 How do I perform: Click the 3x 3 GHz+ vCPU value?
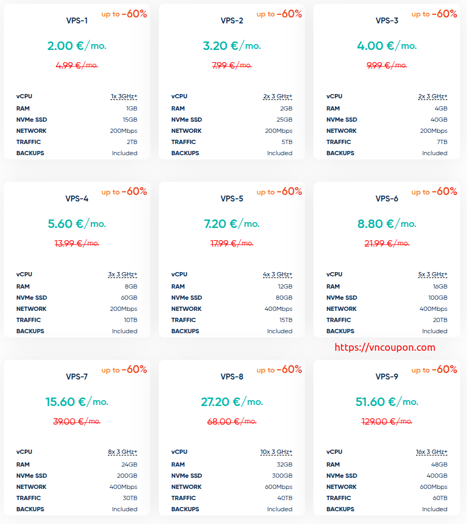(x=122, y=275)
